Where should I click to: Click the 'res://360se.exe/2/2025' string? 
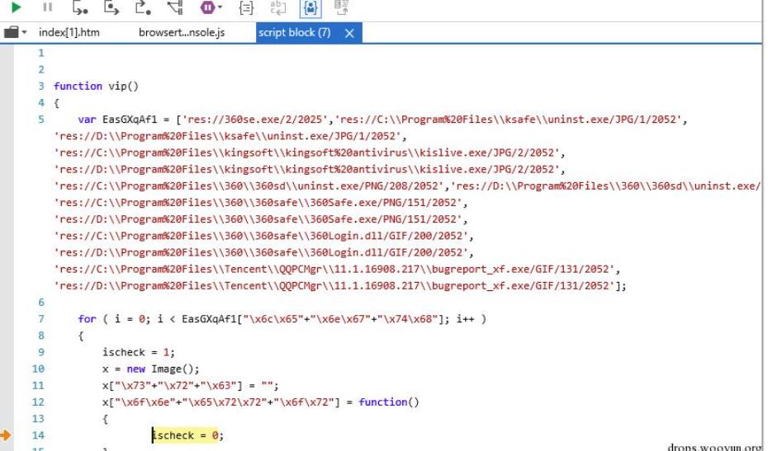point(255,120)
